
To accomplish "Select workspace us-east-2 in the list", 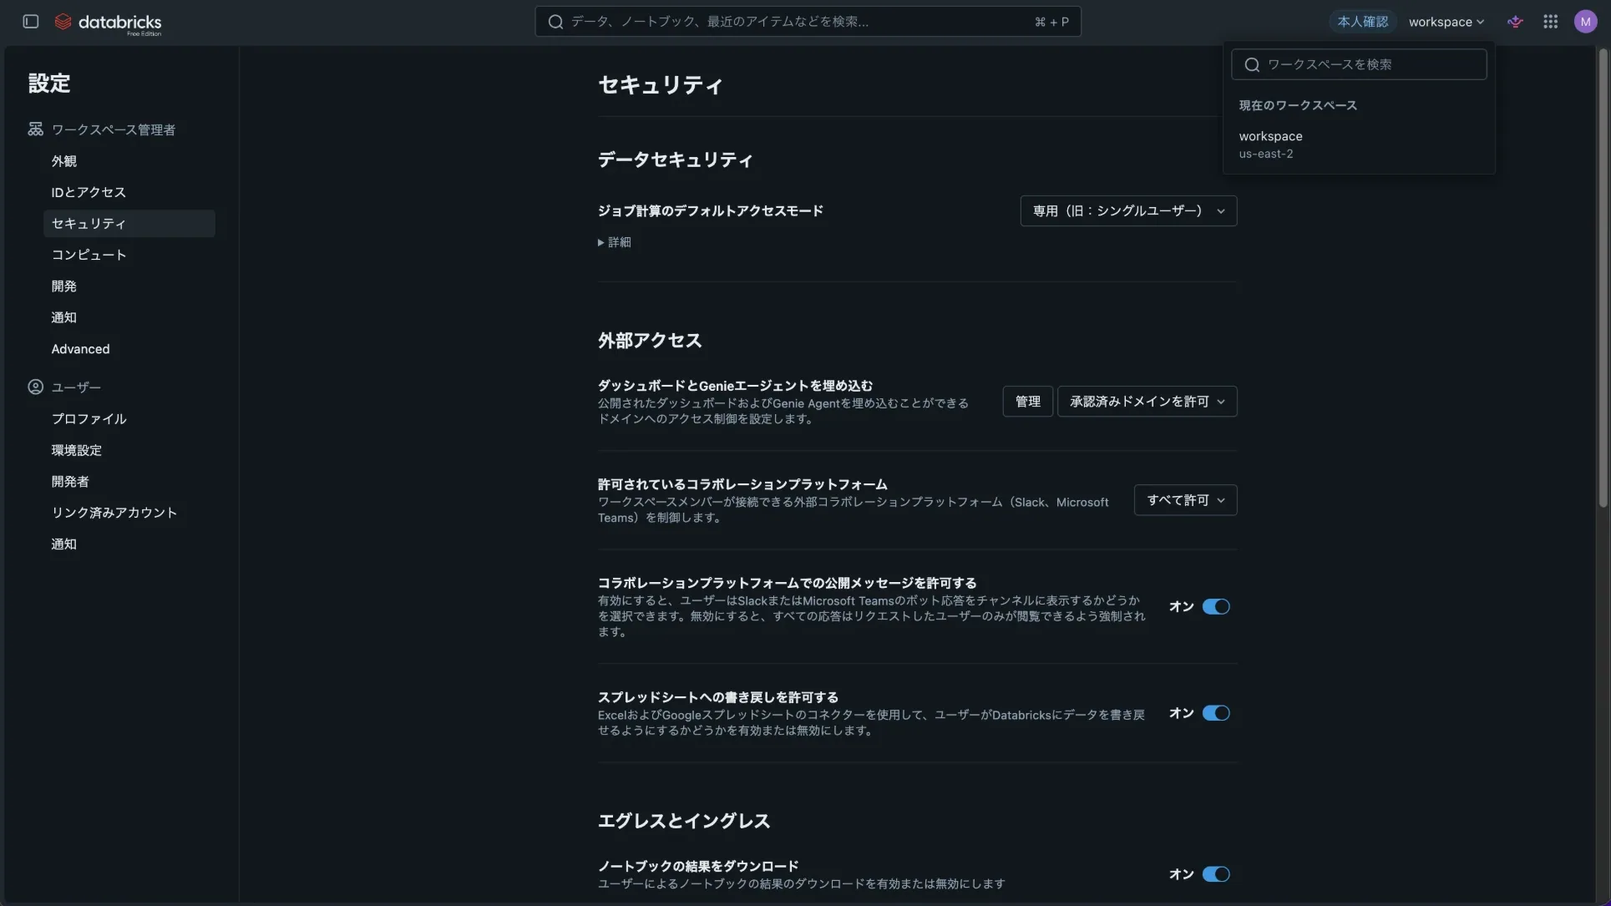I will pyautogui.click(x=1359, y=144).
